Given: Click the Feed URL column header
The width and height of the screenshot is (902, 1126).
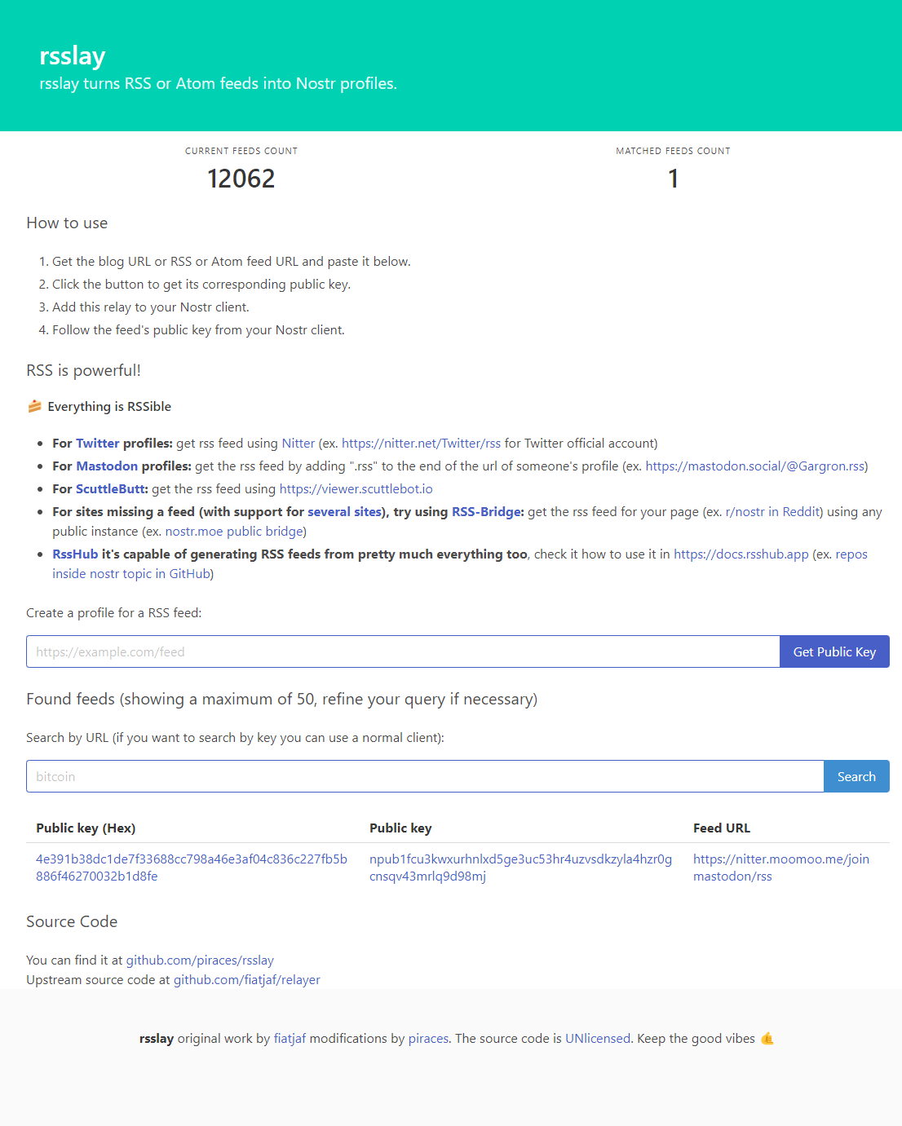Looking at the screenshot, I should tap(722, 828).
